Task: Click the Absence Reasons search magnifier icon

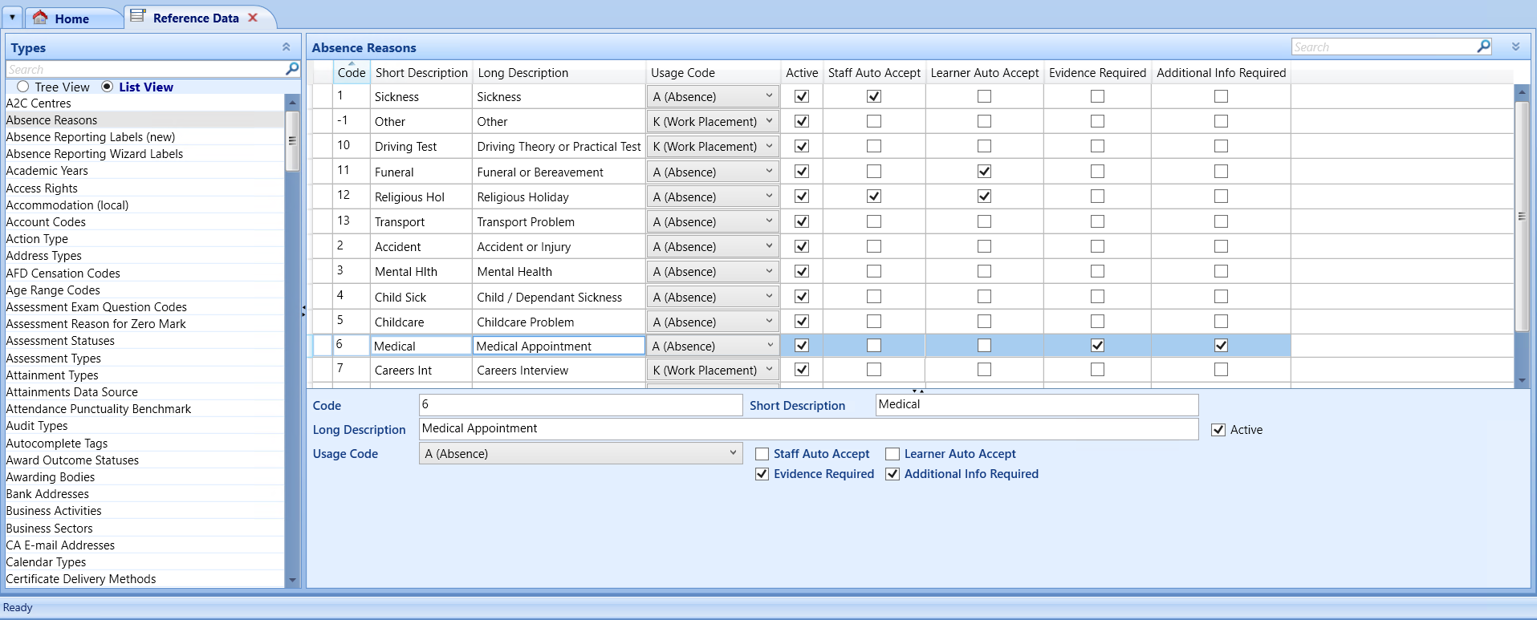Action: tap(1483, 47)
